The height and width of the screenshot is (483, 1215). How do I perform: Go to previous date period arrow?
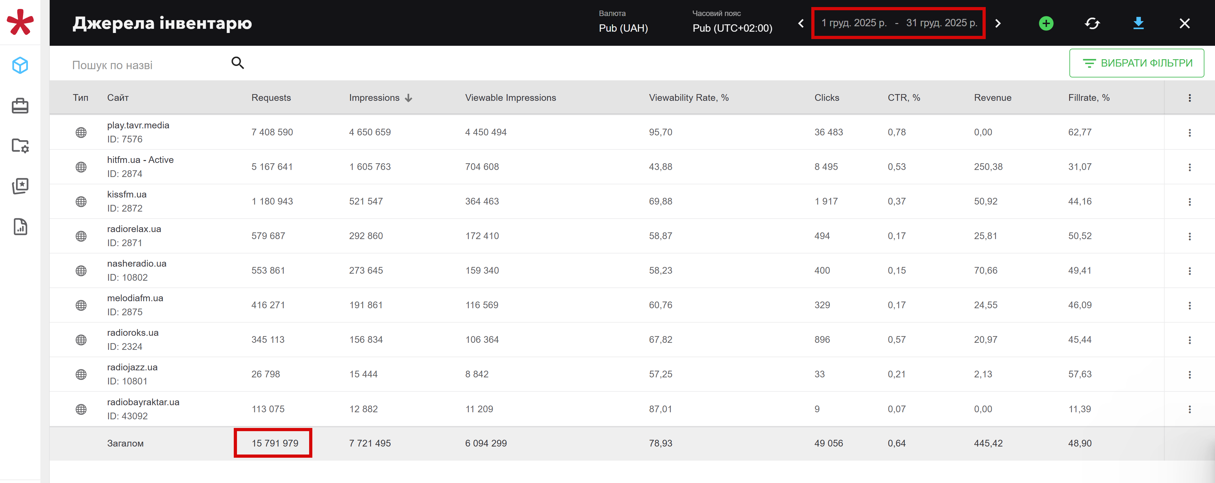[801, 23]
